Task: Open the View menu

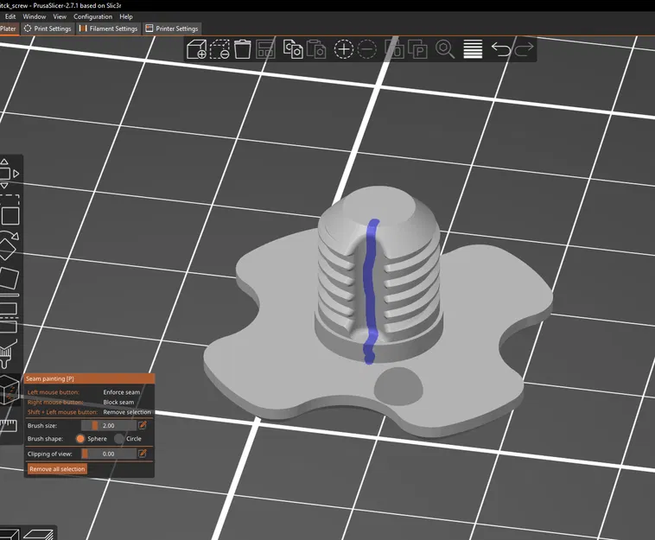Action: 60,16
